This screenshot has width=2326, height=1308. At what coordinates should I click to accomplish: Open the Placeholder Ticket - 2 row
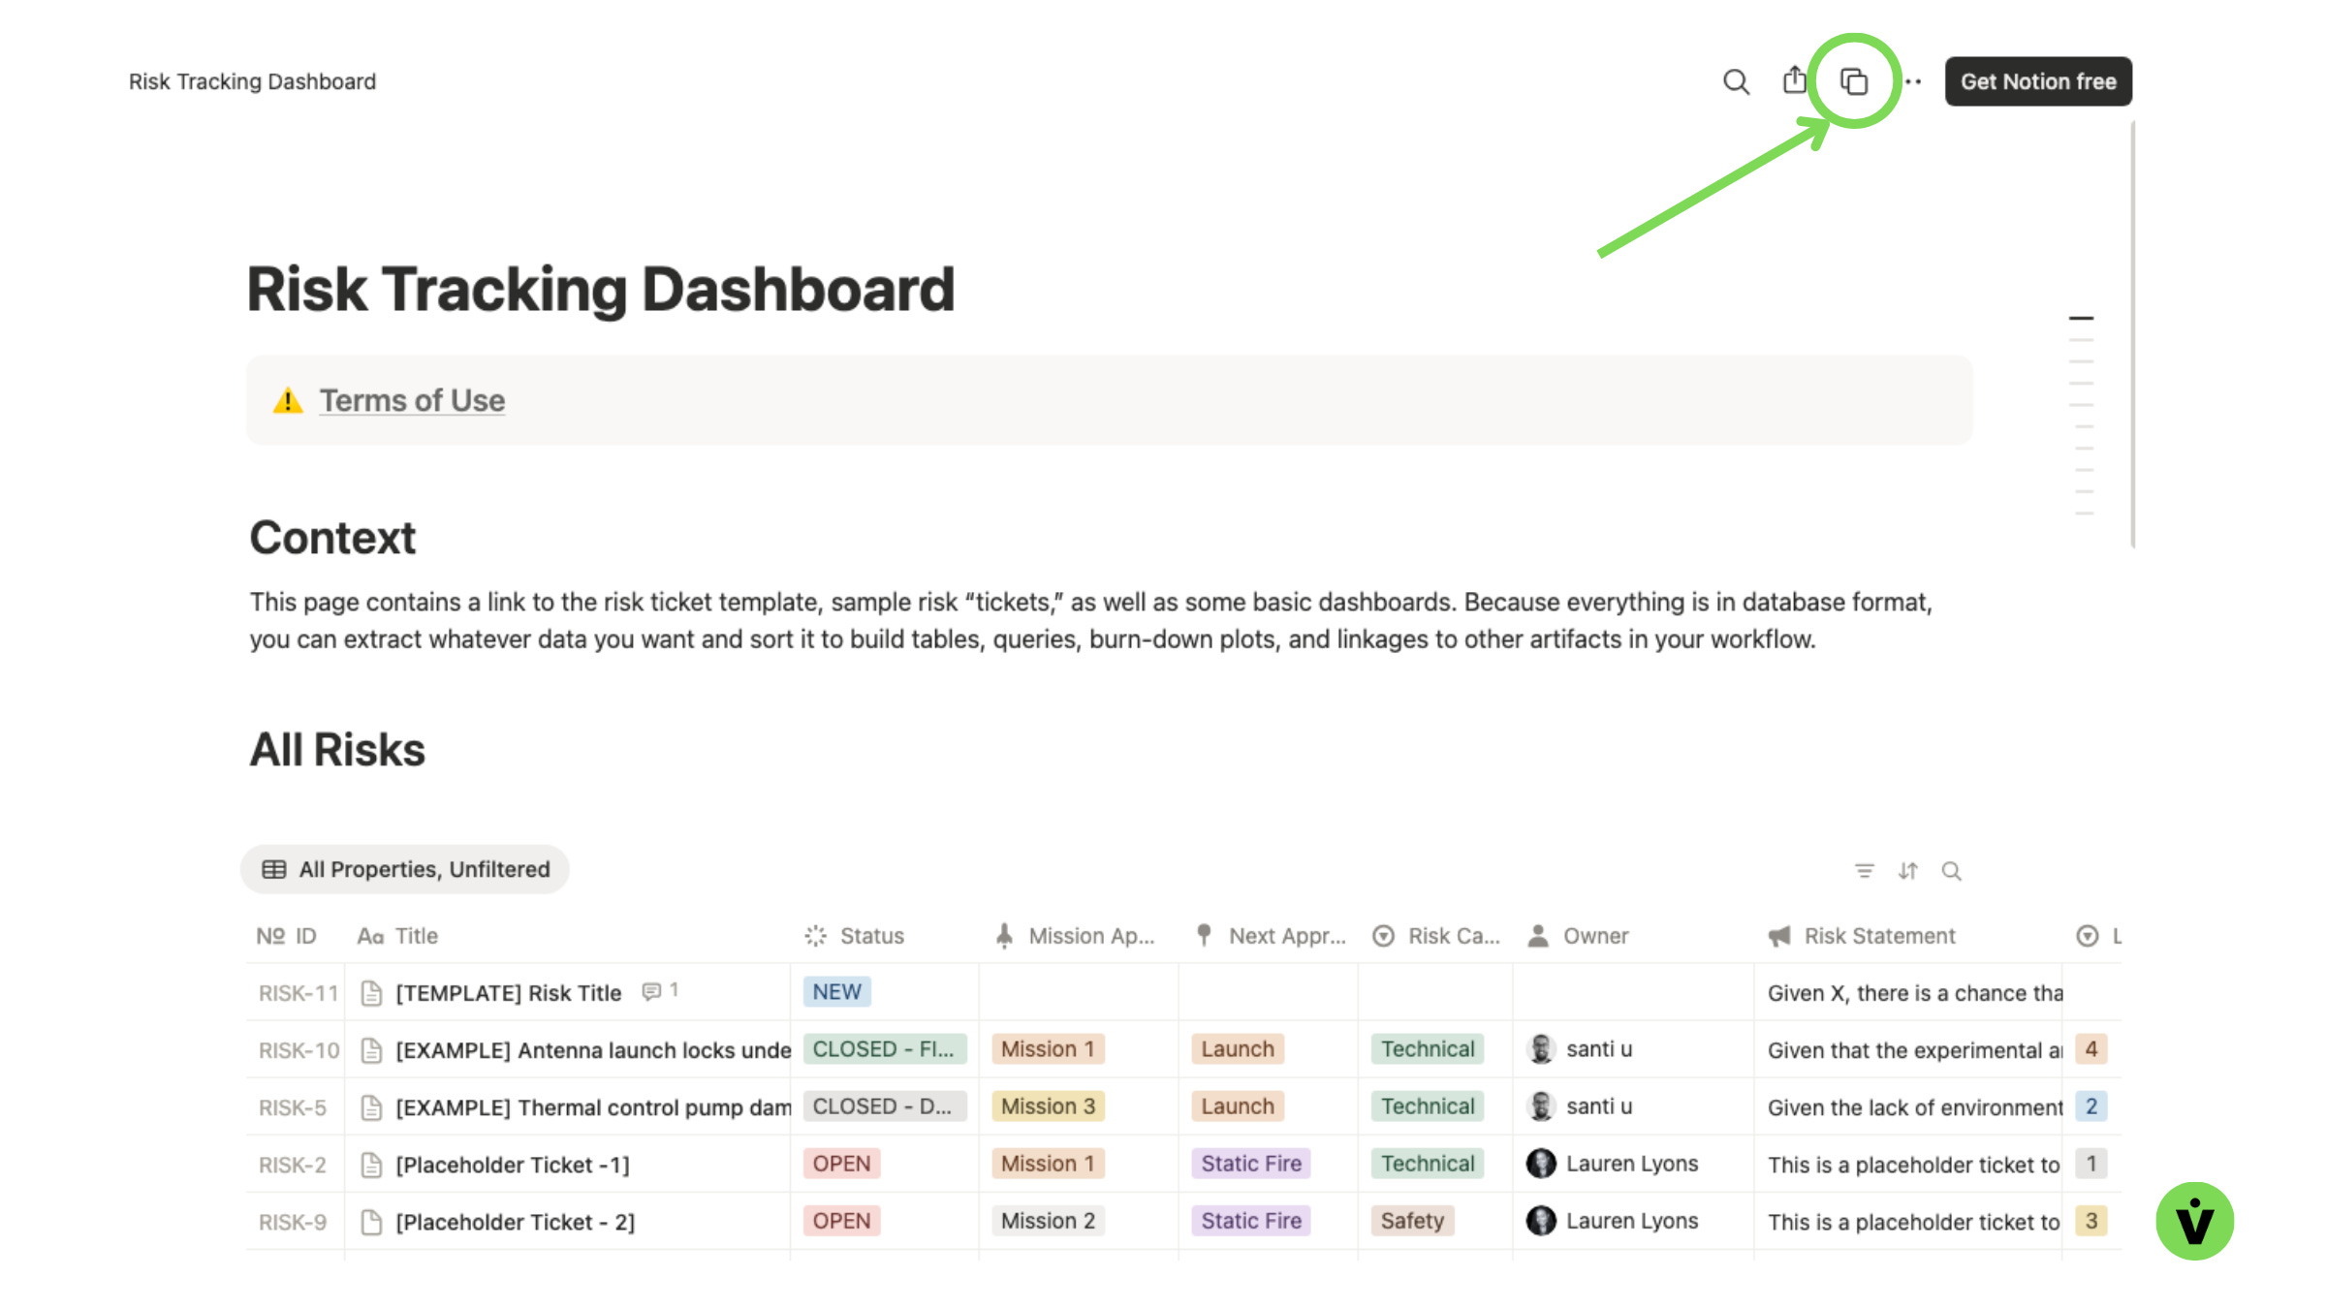click(x=515, y=1222)
